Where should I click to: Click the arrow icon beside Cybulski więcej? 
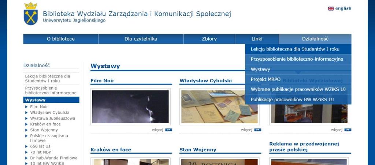click(257, 130)
